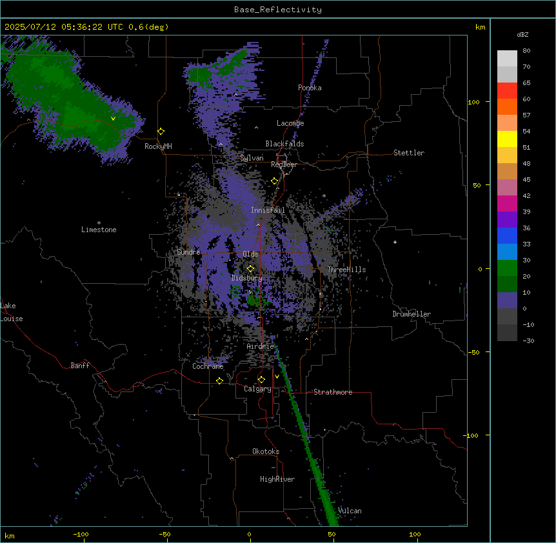Select the yellow 51-54 dBZ legend swatch

pyautogui.click(x=507, y=139)
